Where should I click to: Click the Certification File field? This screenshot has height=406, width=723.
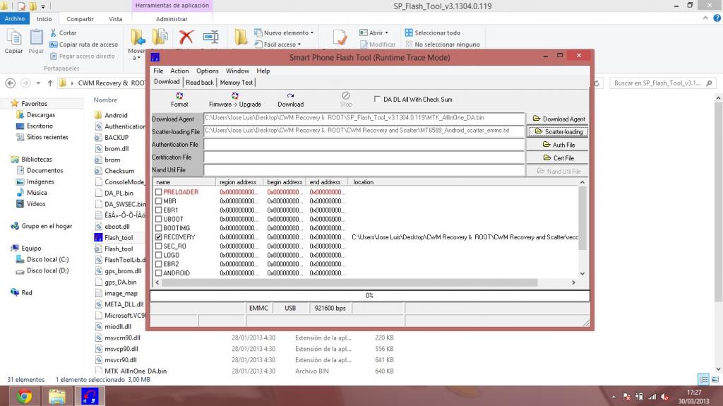coord(364,157)
